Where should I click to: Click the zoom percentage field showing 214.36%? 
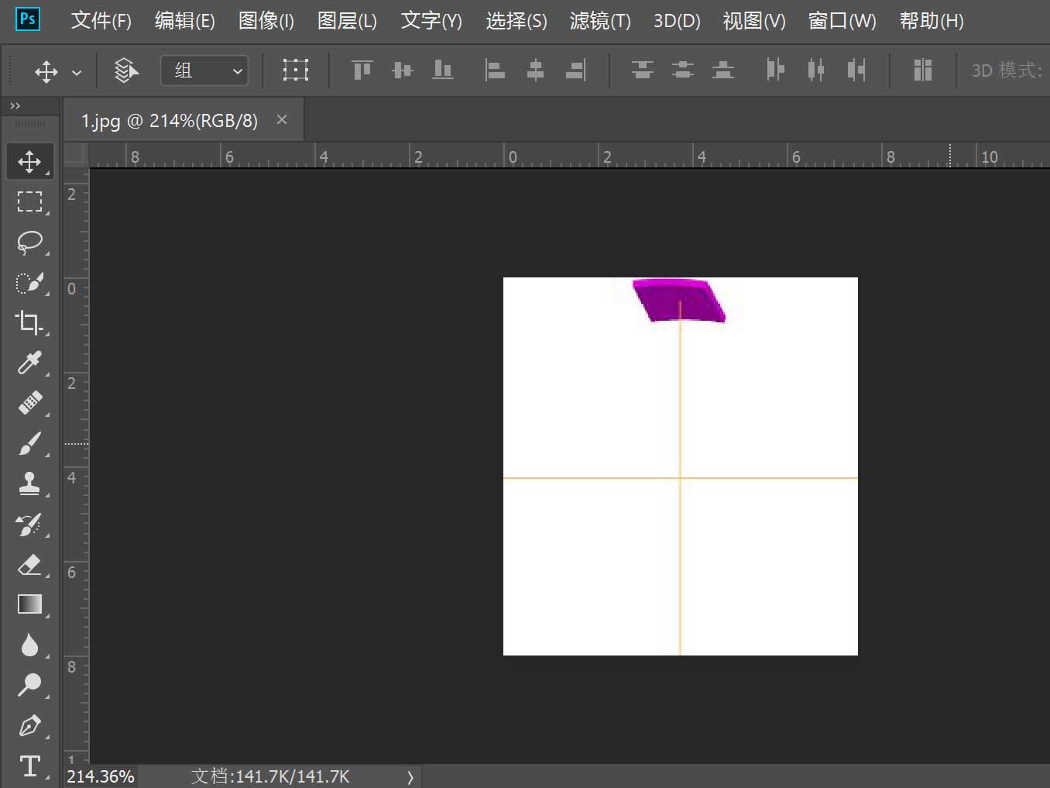tap(99, 776)
